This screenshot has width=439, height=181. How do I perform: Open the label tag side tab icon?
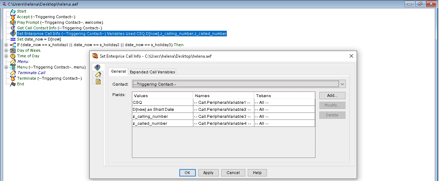98,74
